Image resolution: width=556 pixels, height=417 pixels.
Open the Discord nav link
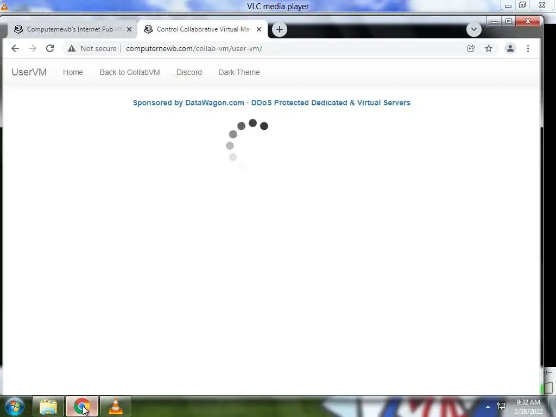point(189,72)
